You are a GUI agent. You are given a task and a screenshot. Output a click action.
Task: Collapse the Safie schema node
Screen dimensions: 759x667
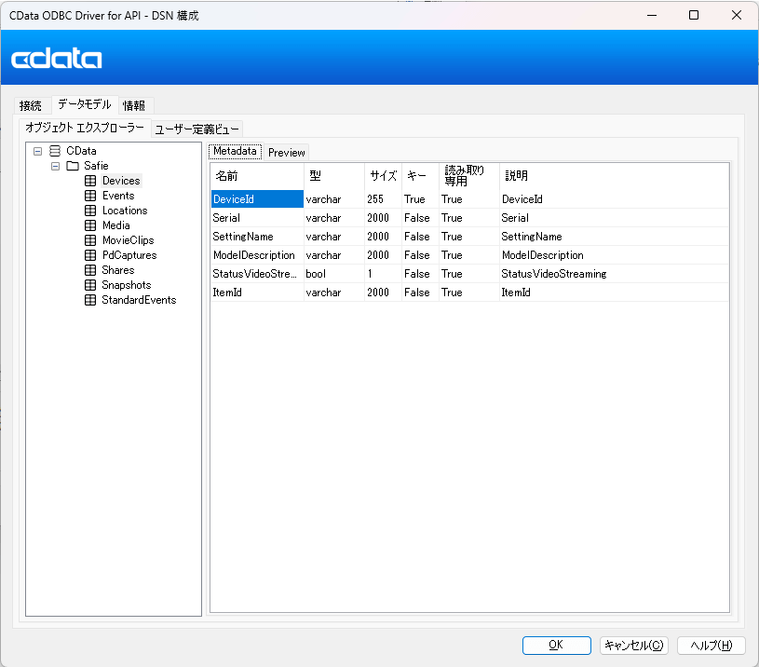[55, 166]
